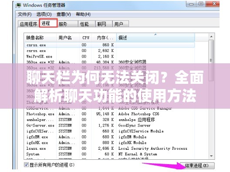
Task: Switch to the 用户 tab
Action: pos(121,24)
